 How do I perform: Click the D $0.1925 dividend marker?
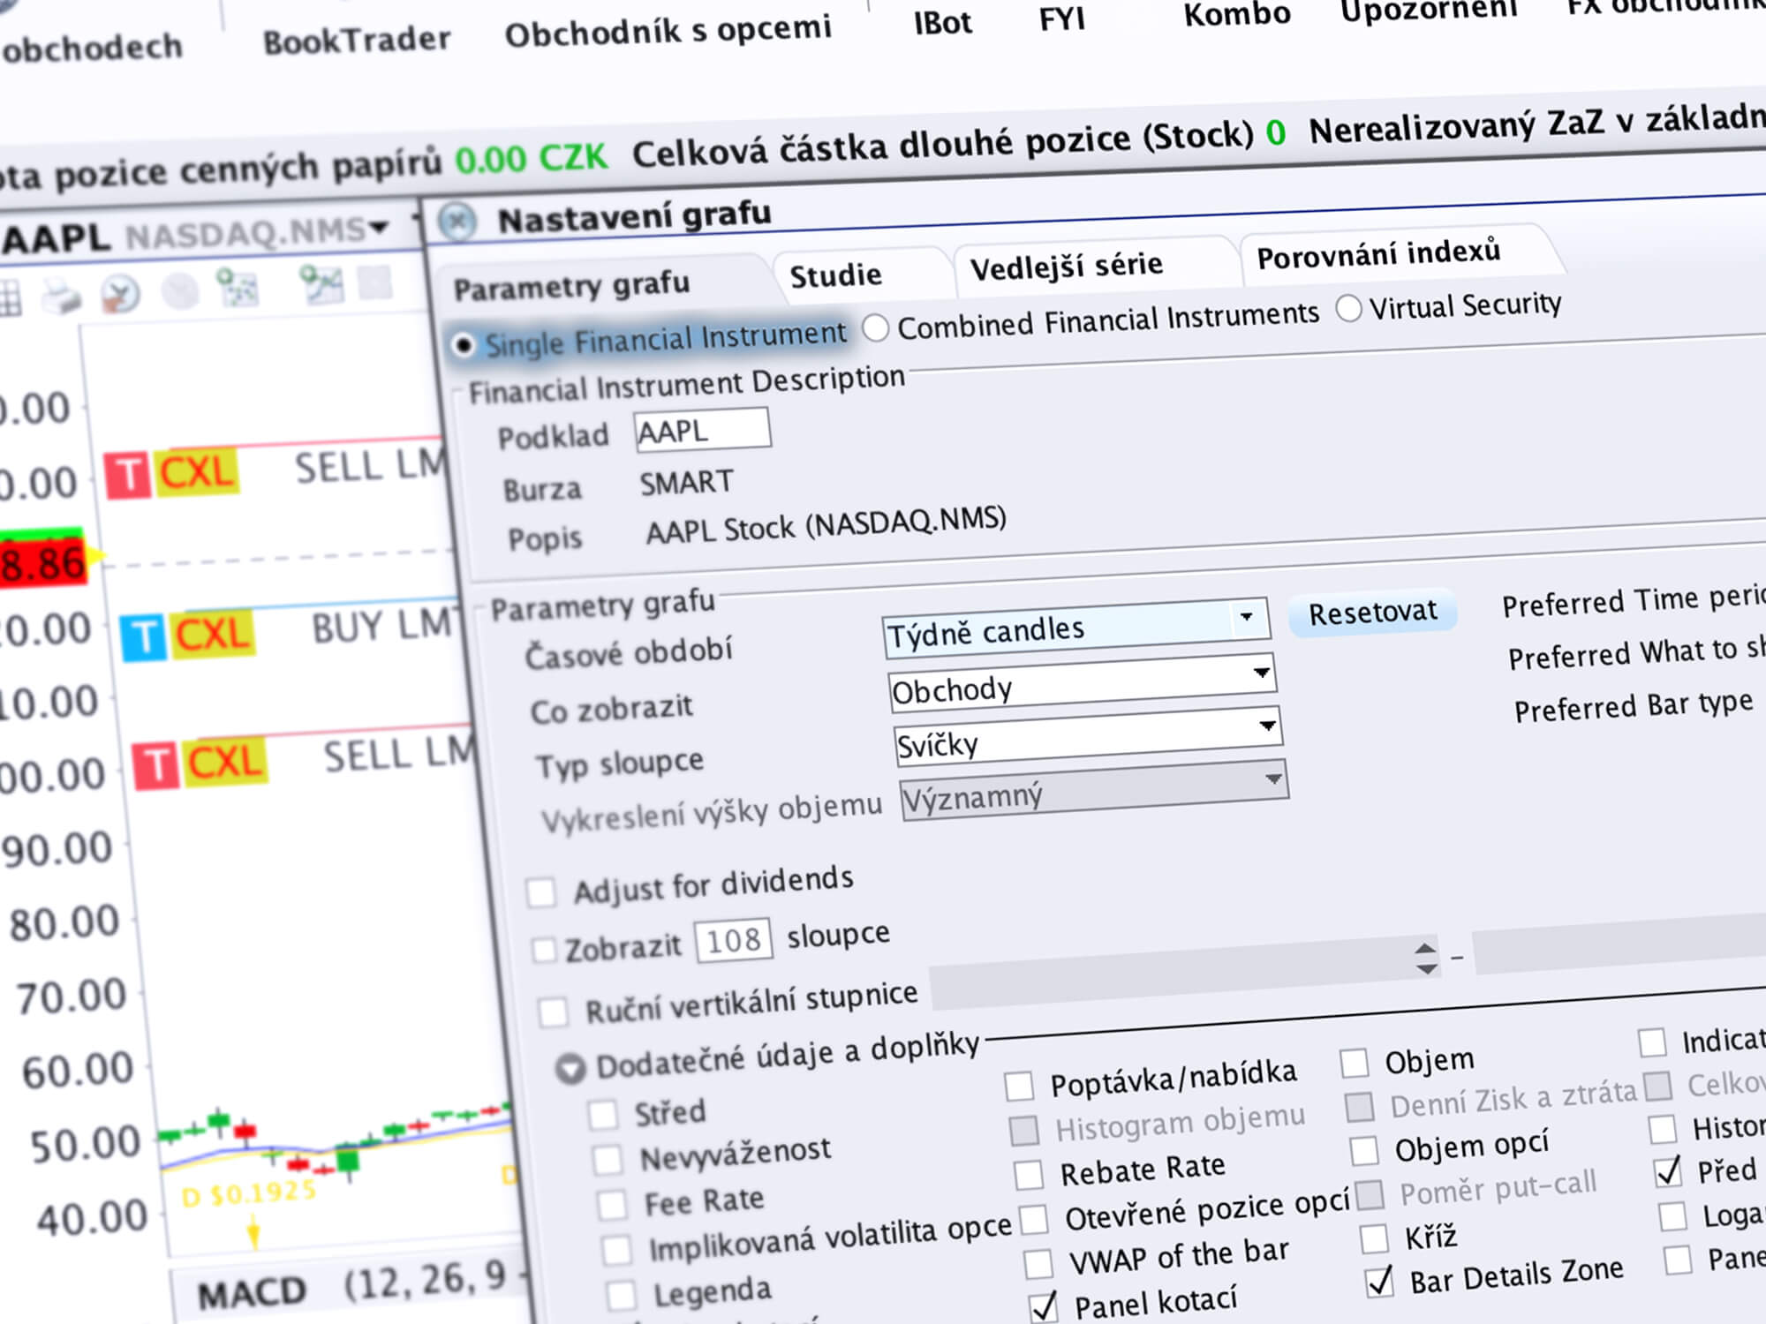pos(249,1194)
